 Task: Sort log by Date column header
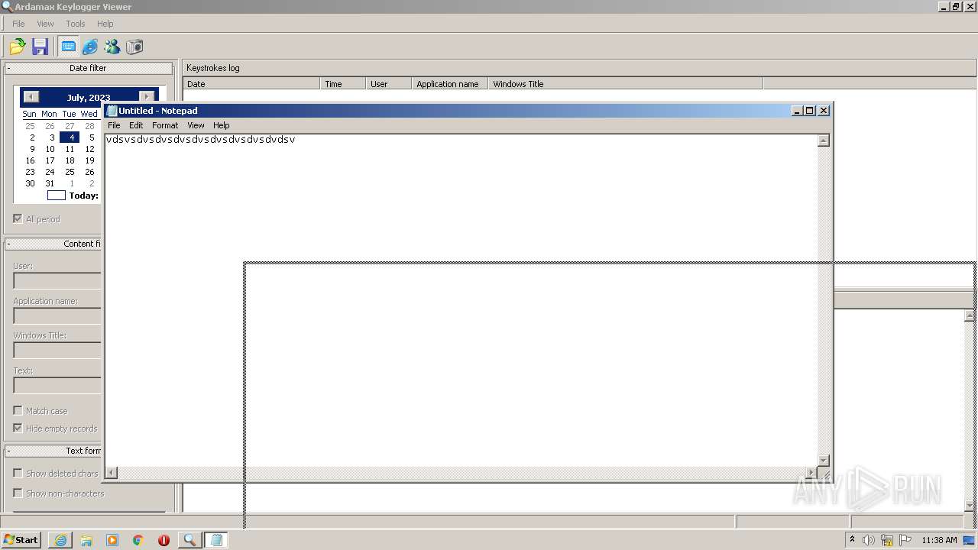(x=251, y=84)
